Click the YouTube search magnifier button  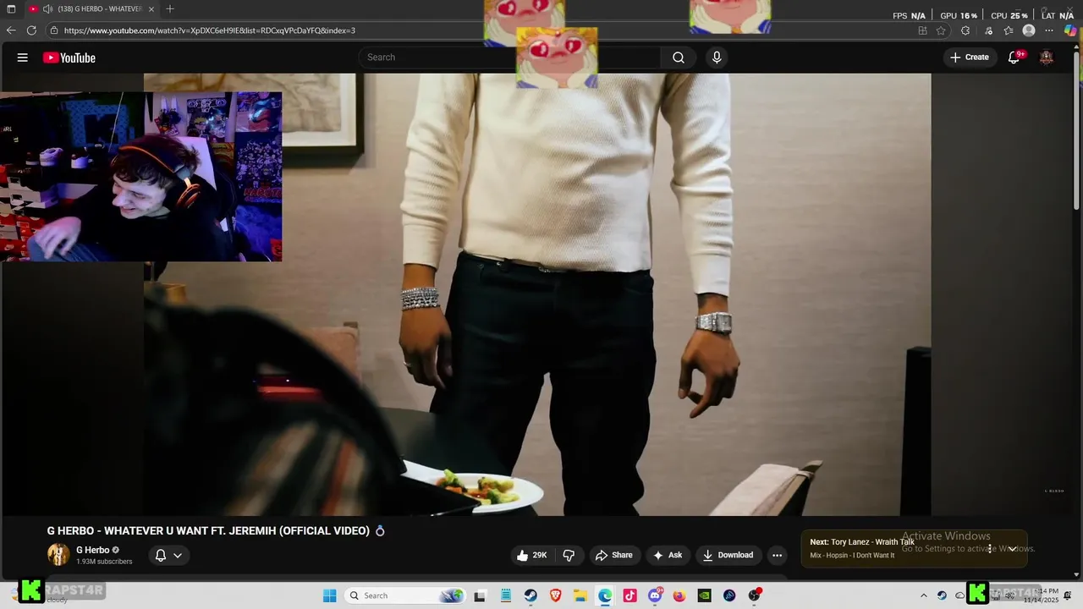click(678, 58)
